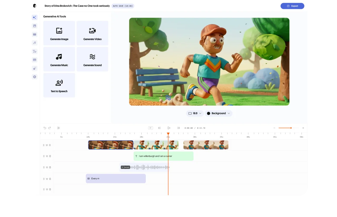
Task: Click the AUTO SAVE (19:48) badge
Action: click(123, 6)
